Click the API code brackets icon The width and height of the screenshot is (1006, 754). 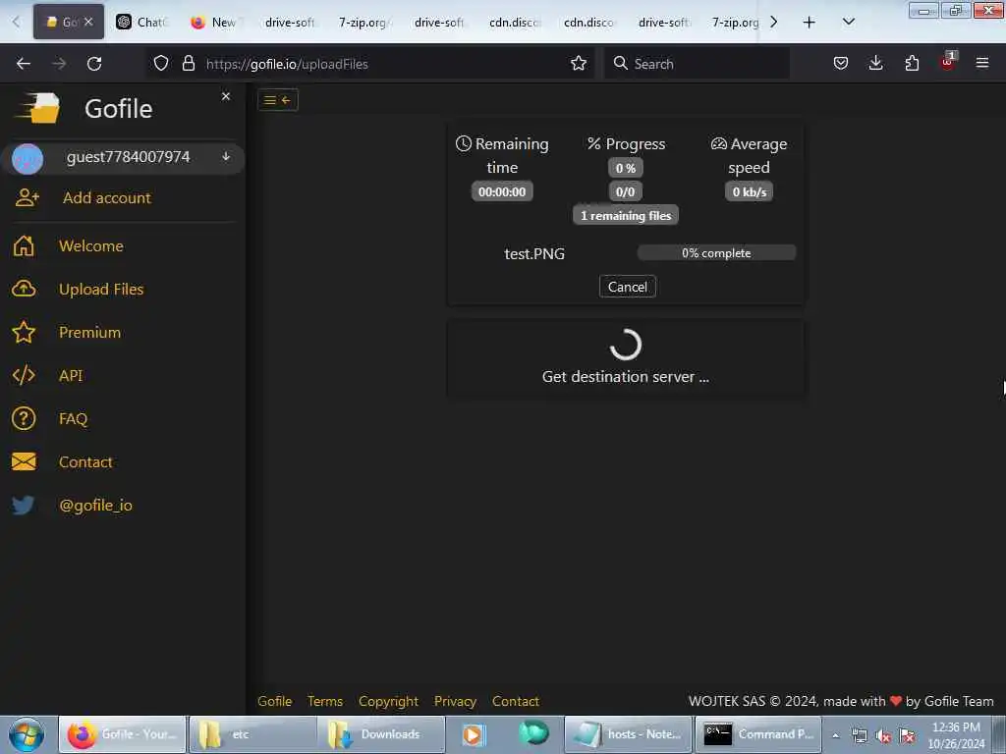pyautogui.click(x=24, y=376)
